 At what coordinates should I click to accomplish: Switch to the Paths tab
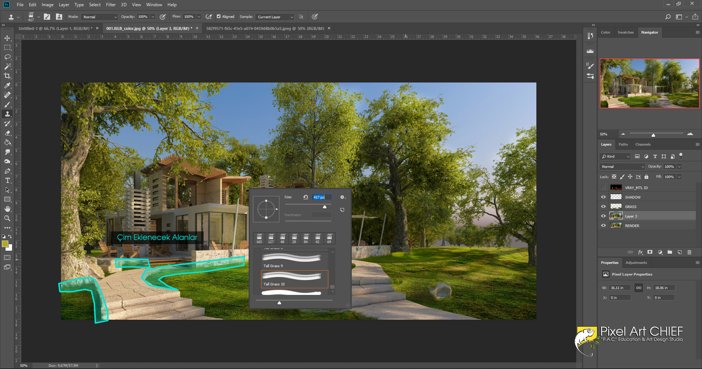(623, 145)
